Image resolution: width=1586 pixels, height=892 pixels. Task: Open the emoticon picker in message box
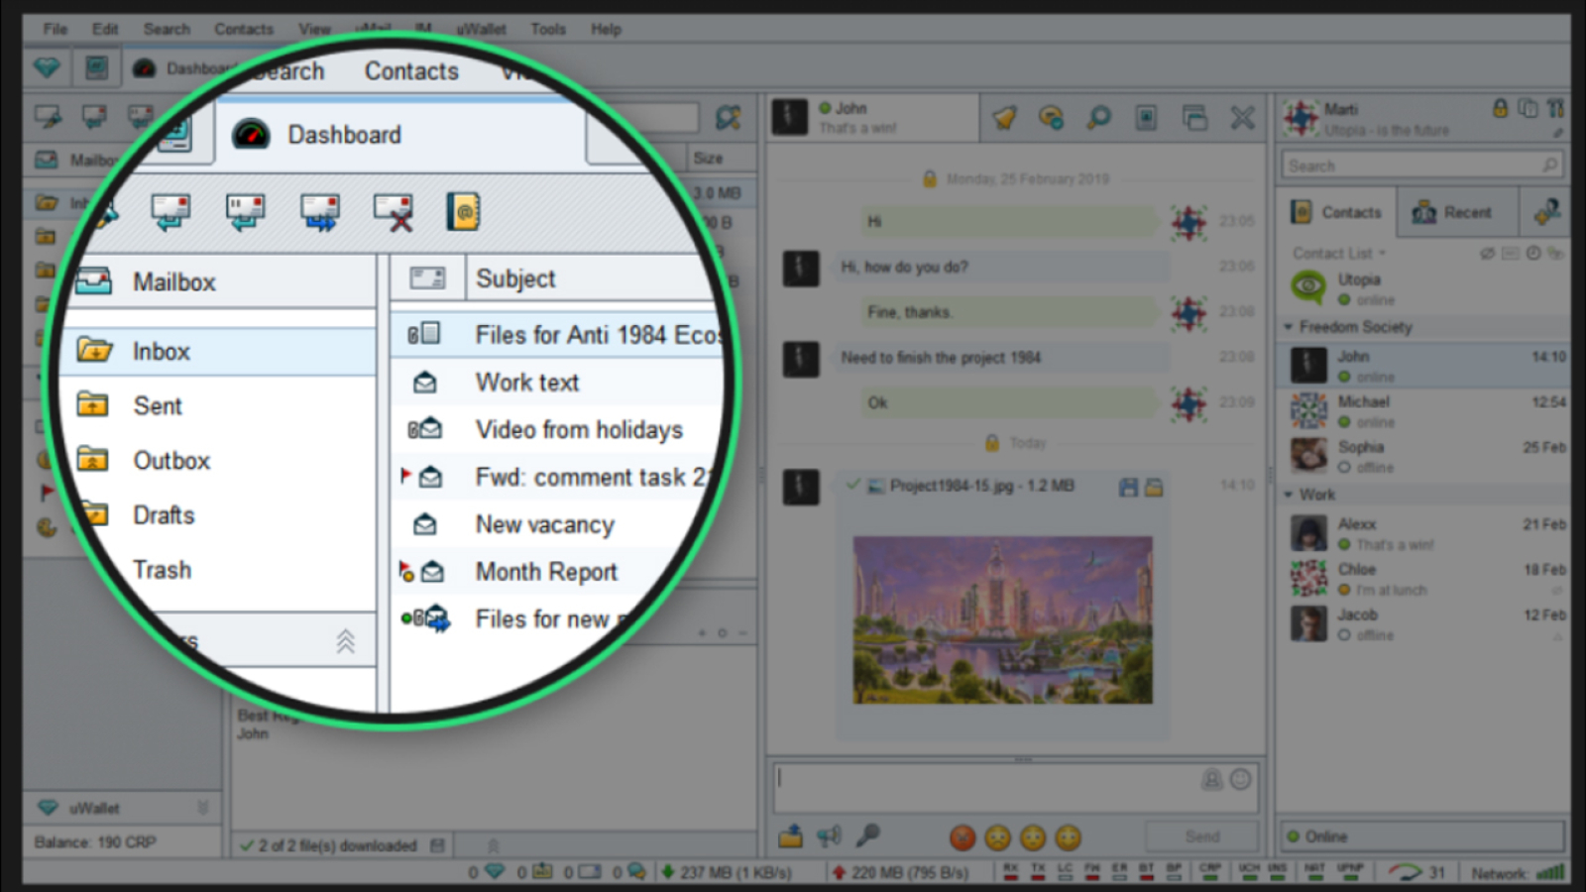click(1240, 780)
